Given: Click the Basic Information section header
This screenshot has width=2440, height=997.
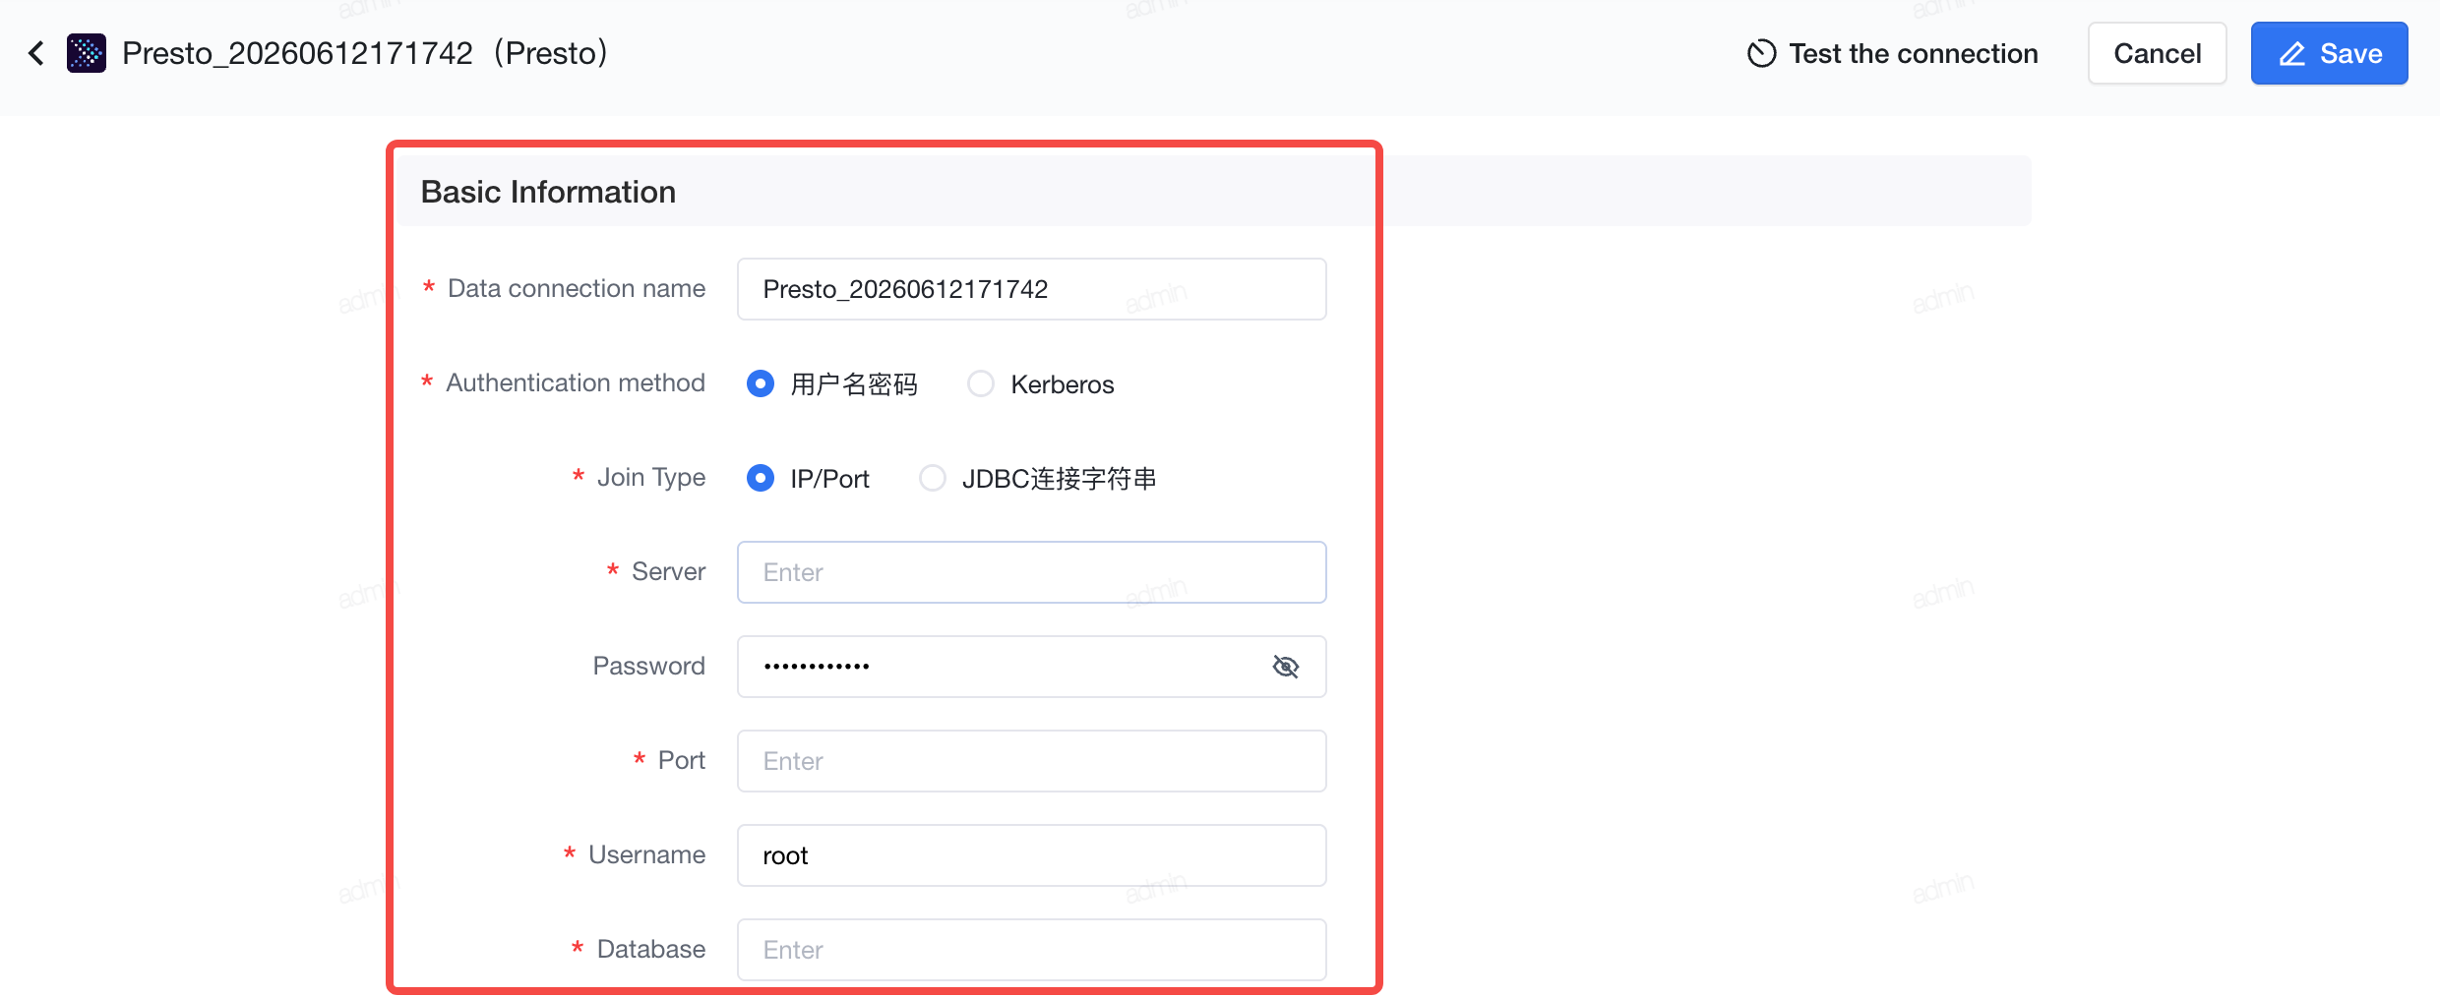Looking at the screenshot, I should [x=548, y=192].
